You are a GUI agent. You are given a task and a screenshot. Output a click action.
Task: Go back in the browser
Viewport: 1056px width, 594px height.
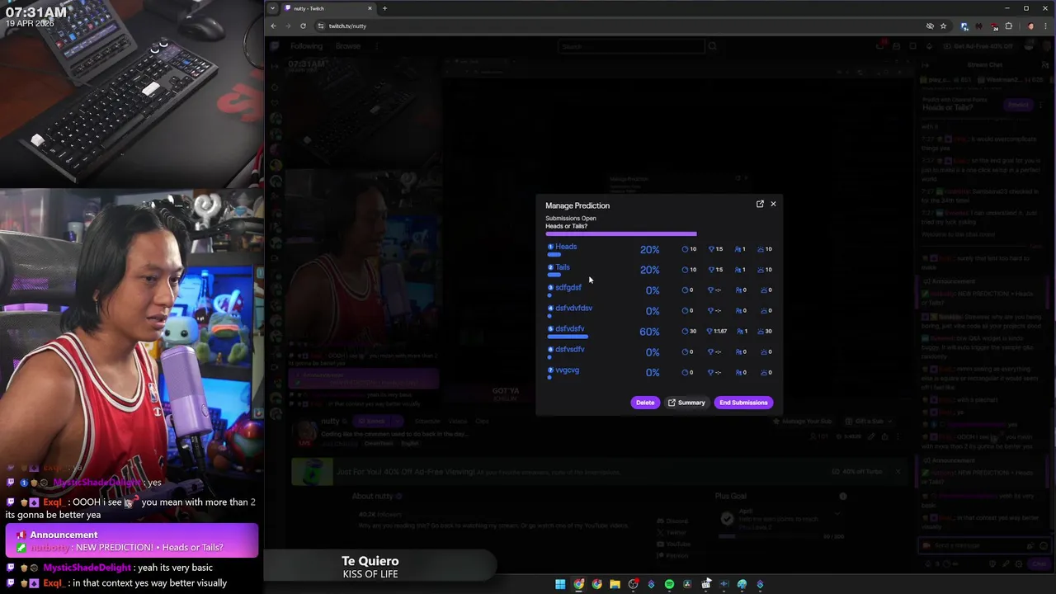(273, 26)
